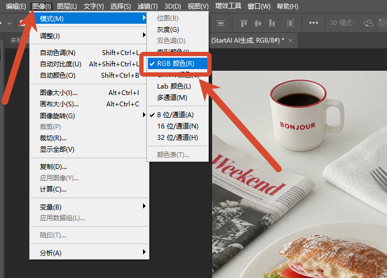Open tool preset dropdown chevron
Image resolution: width=387 pixels, height=278 pixels.
tap(9, 23)
